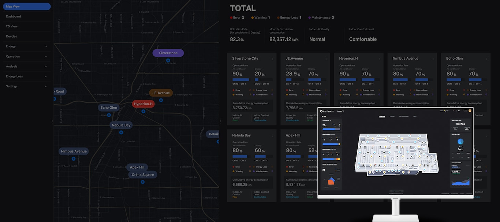The height and width of the screenshot is (222, 500).
Task: Click the arrow on the Nebula Bay card
Action: click(x=272, y=136)
